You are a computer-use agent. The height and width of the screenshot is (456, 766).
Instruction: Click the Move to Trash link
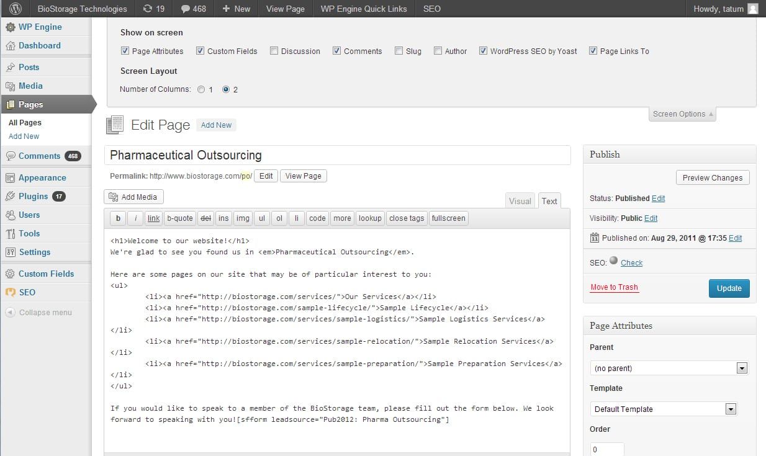pos(614,287)
